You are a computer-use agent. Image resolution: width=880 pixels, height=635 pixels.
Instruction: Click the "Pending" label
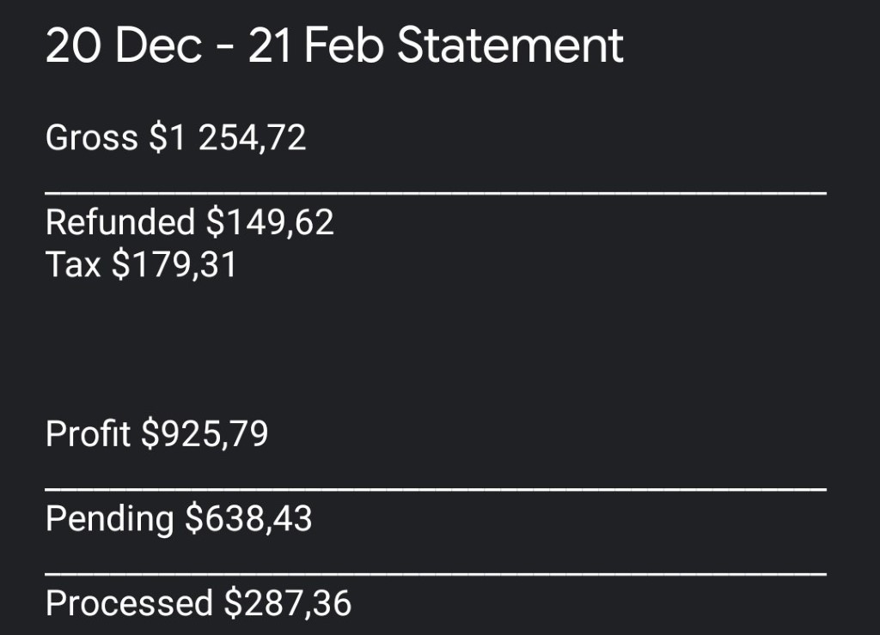109,518
